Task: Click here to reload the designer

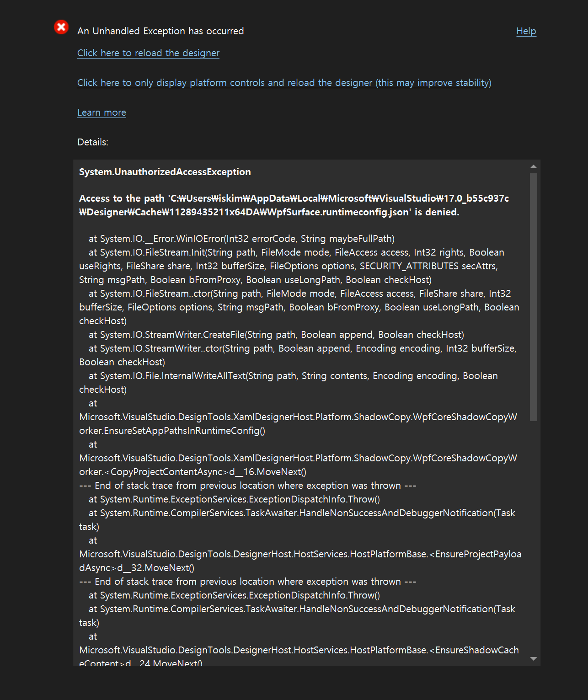Action: (148, 53)
